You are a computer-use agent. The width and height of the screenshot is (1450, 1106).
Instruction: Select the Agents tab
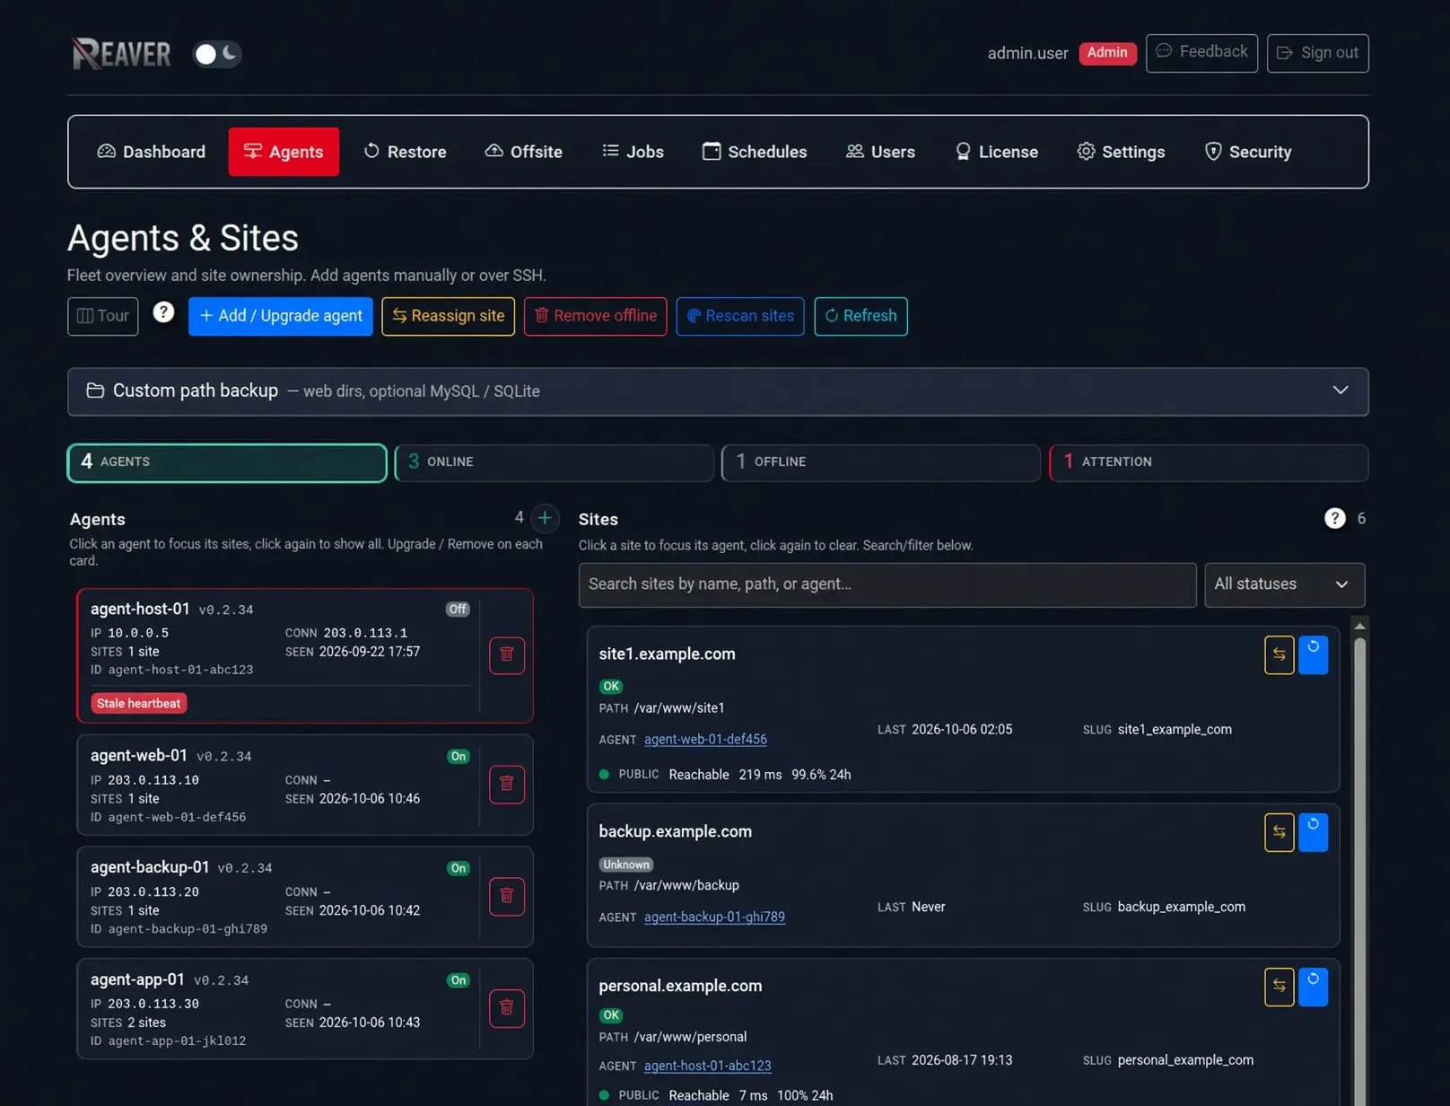point(284,152)
